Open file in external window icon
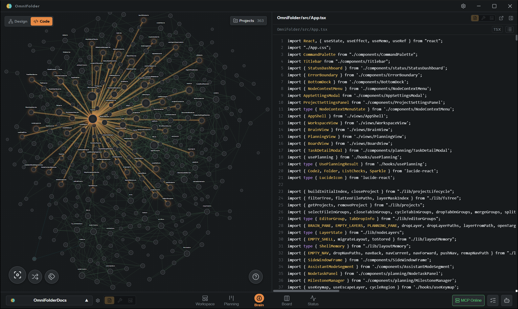The image size is (518, 309). [501, 18]
